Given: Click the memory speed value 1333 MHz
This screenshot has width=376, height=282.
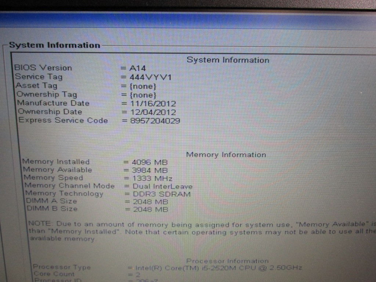Looking at the screenshot, I should coord(152,178).
